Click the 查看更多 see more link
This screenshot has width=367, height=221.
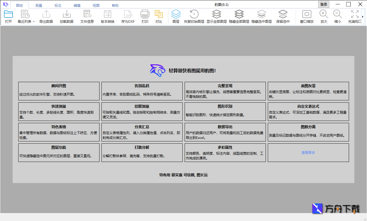coord(308,152)
